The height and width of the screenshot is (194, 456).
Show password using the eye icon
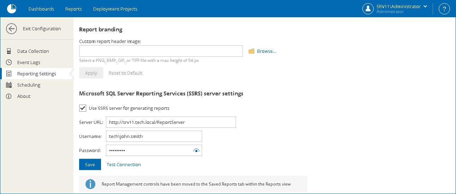(196, 151)
